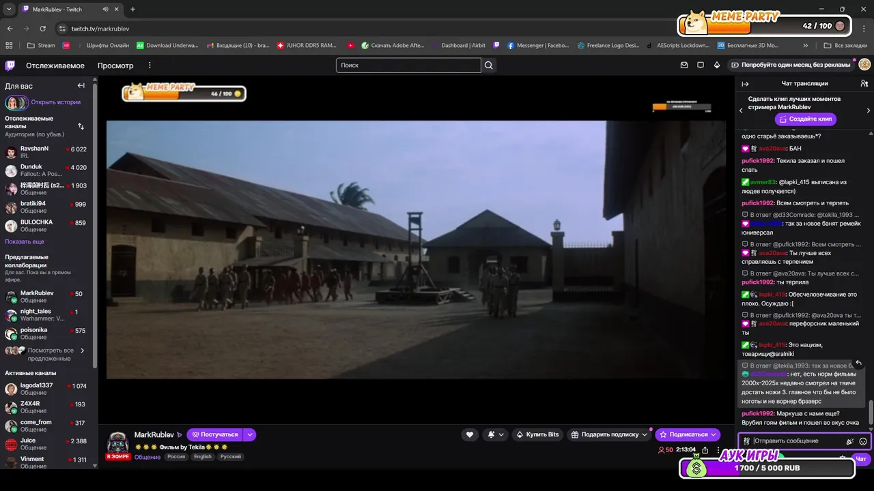Show more bookmarks via the double chevron
The height and width of the screenshot is (491, 874).
pos(806,46)
